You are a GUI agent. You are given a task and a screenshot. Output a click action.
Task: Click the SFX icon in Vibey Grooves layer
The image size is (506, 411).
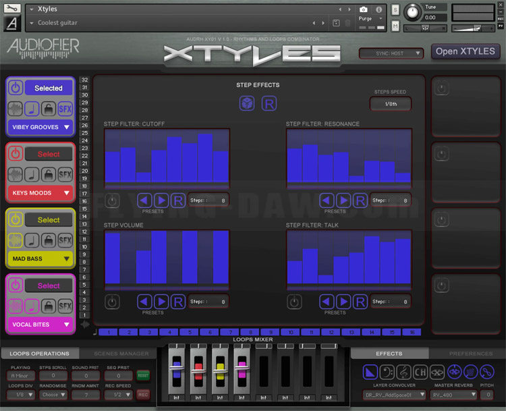65,109
